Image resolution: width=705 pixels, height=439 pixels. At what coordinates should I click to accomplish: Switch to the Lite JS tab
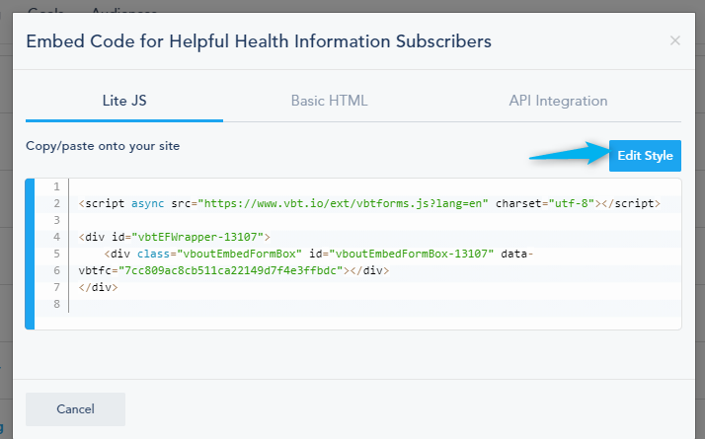[124, 101]
